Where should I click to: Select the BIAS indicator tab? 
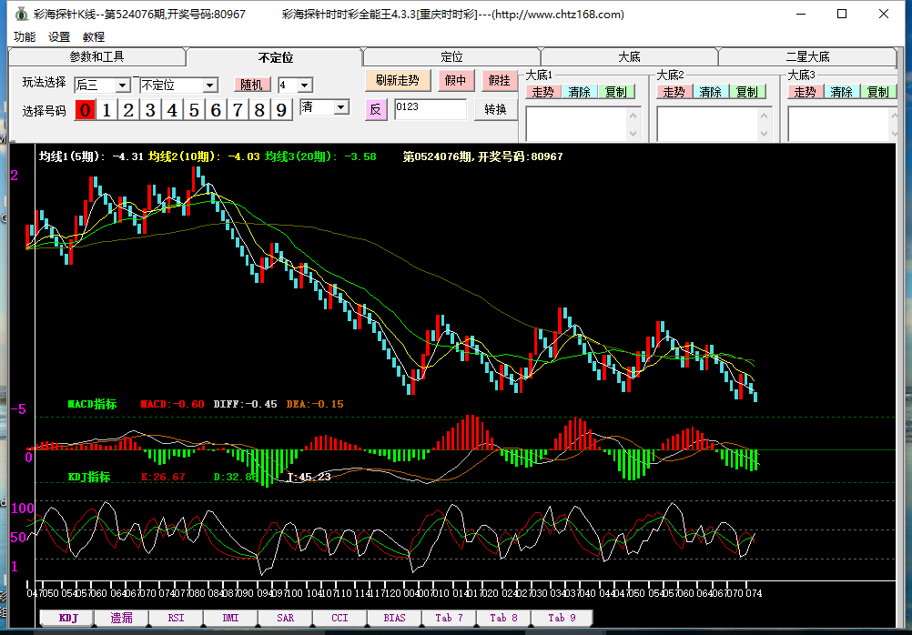(x=394, y=618)
